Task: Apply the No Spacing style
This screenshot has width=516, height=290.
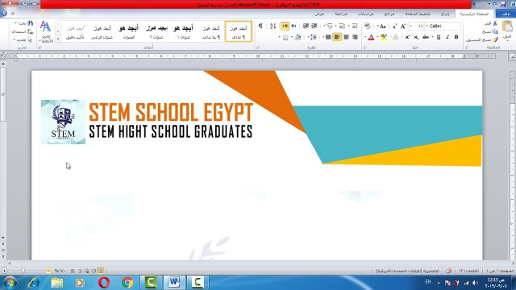Action: pos(211,31)
